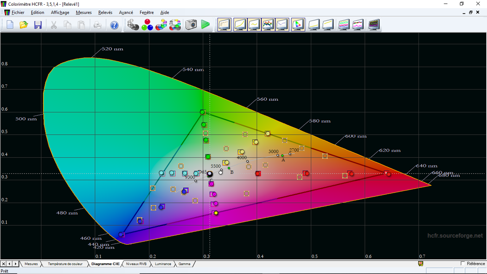Open the Fichier menu

(x=18, y=13)
